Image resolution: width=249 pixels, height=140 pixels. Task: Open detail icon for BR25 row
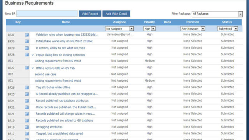27,94
